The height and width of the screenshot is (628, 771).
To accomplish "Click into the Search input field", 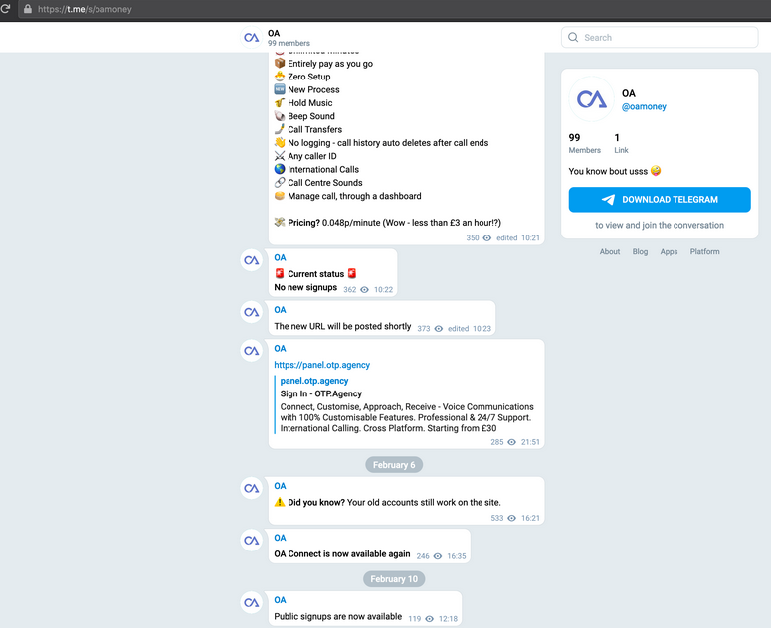I will tap(667, 38).
